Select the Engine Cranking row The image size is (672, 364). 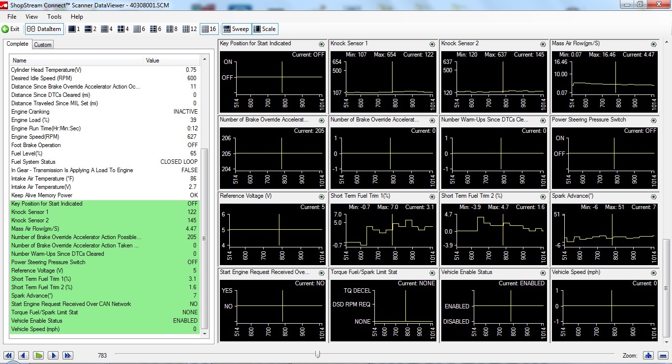click(x=104, y=112)
